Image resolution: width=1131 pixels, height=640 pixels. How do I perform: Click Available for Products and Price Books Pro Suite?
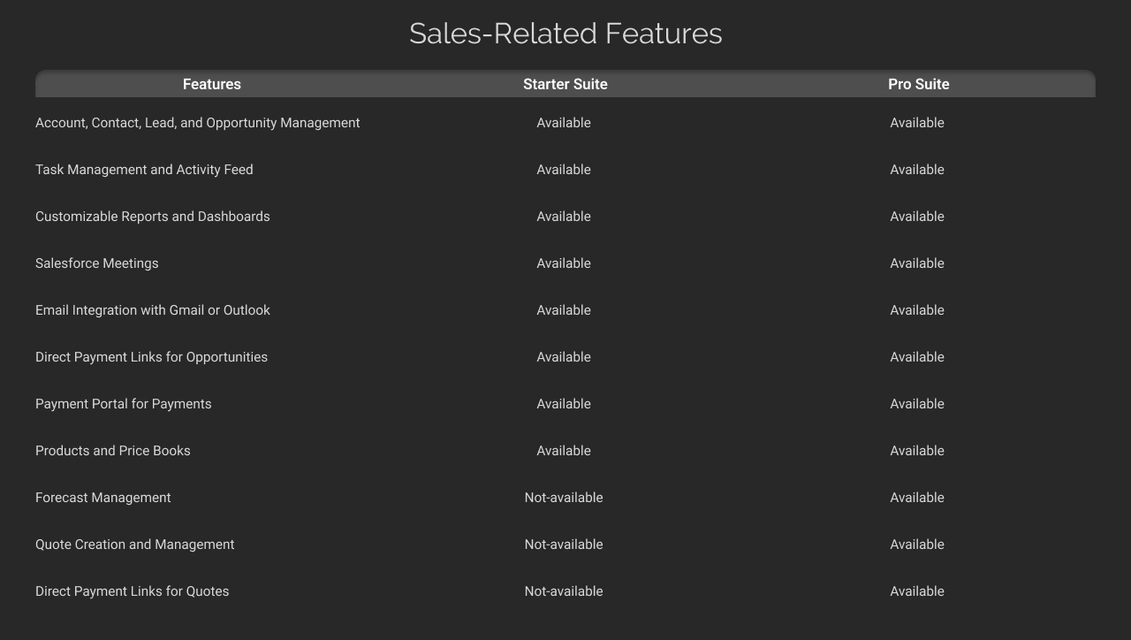(917, 451)
